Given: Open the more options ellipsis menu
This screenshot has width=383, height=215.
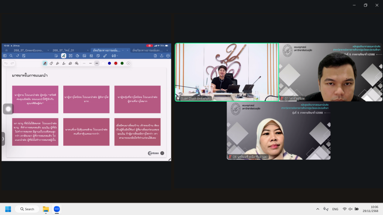Looking at the screenshot, I should pos(168,56).
